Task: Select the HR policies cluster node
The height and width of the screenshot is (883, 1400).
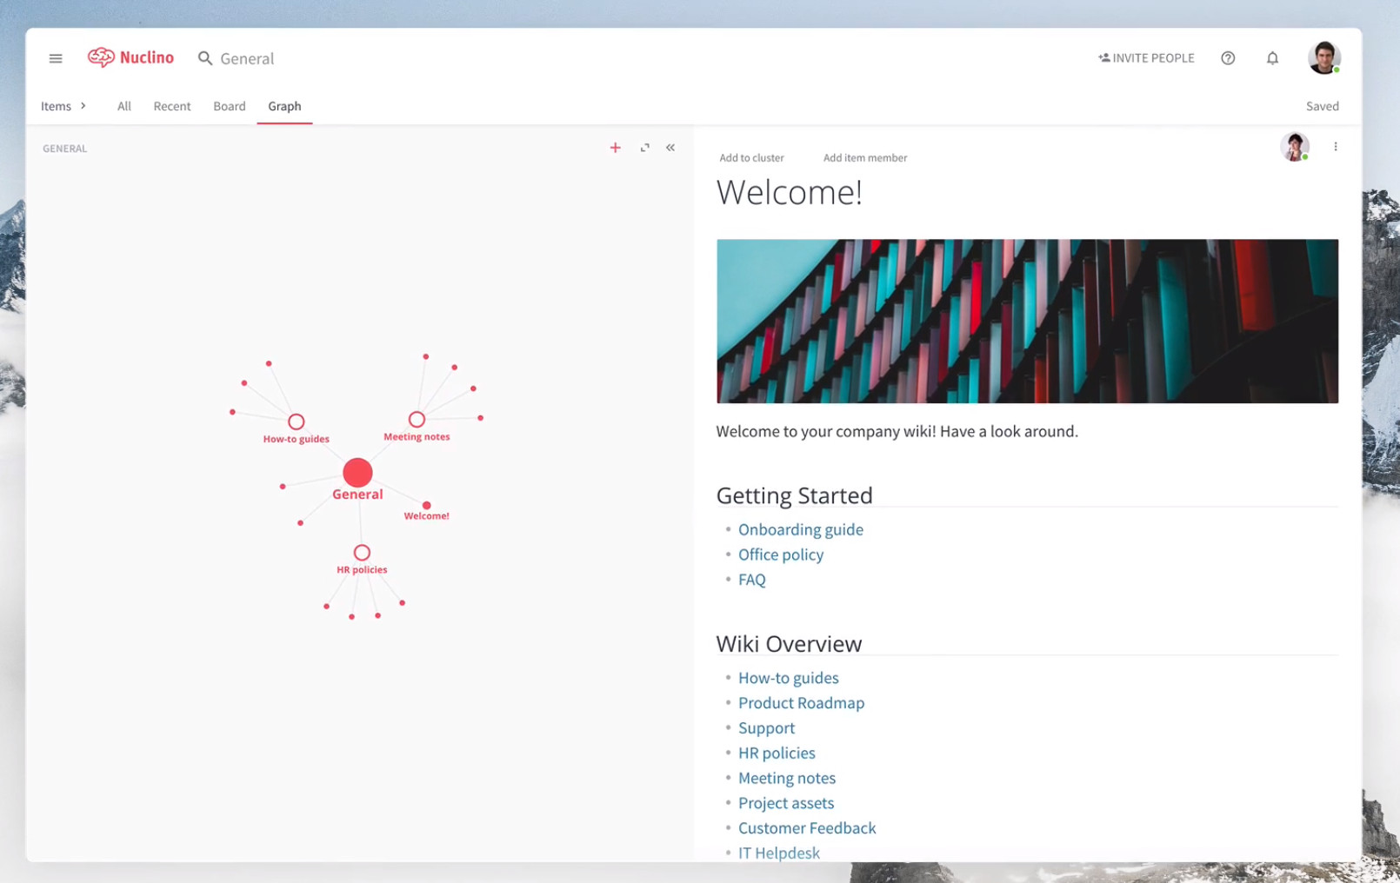Action: [x=362, y=553]
